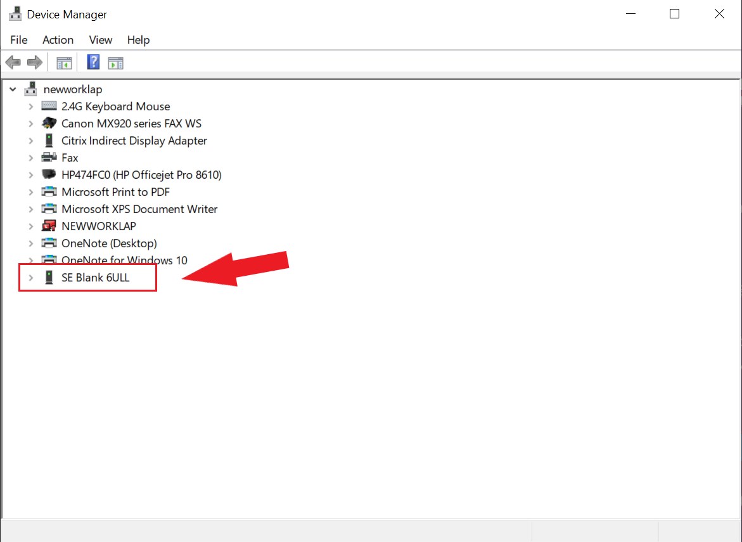
Task: Expand the 2.4G Keyboard Mouse node
Action: (30, 106)
